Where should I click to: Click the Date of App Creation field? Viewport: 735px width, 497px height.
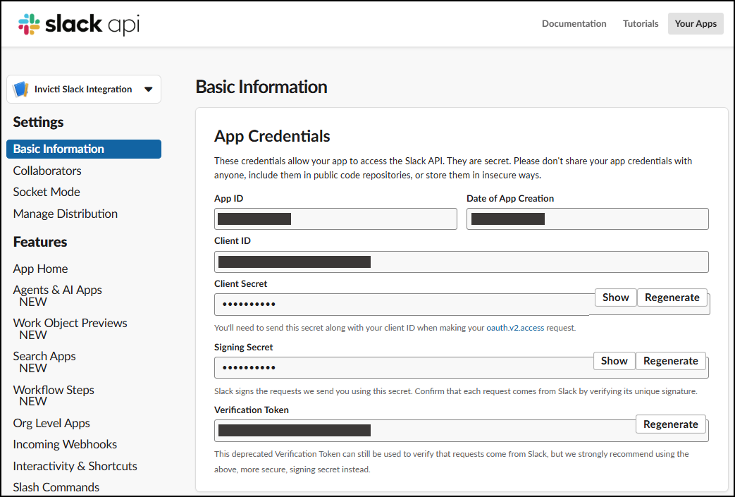tap(587, 219)
